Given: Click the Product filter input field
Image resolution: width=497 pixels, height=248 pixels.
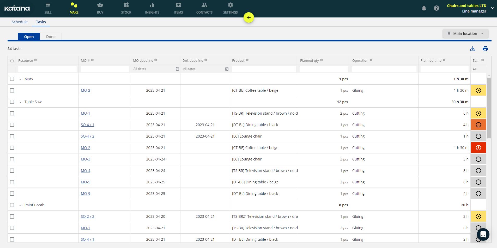Looking at the screenshot, I should click(264, 69).
